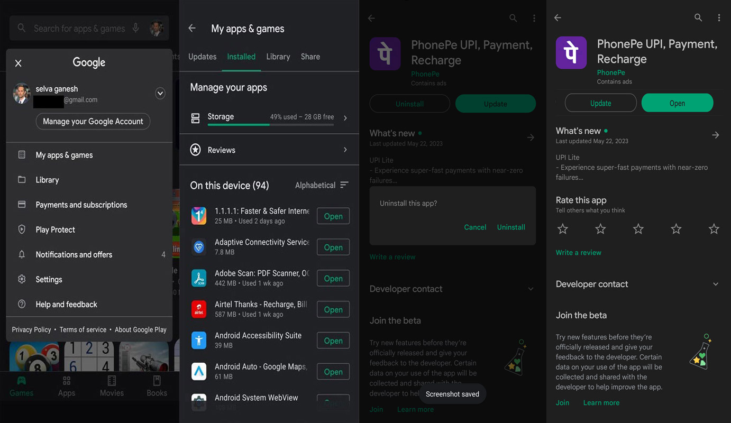Tap the voice search microphone icon
The image size is (731, 423).
(136, 28)
